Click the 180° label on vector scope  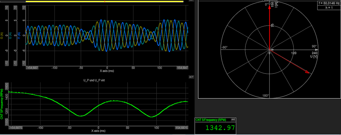266,95
